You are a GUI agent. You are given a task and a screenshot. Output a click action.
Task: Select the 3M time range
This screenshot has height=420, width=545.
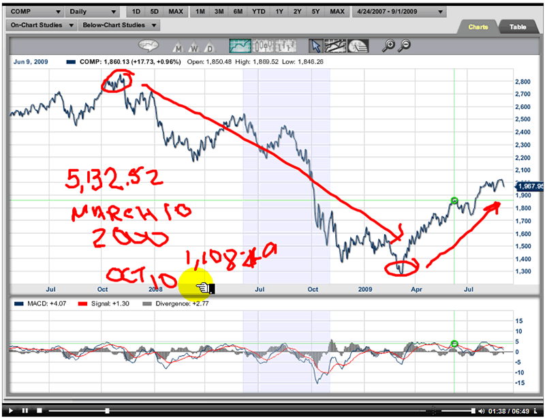219,12
